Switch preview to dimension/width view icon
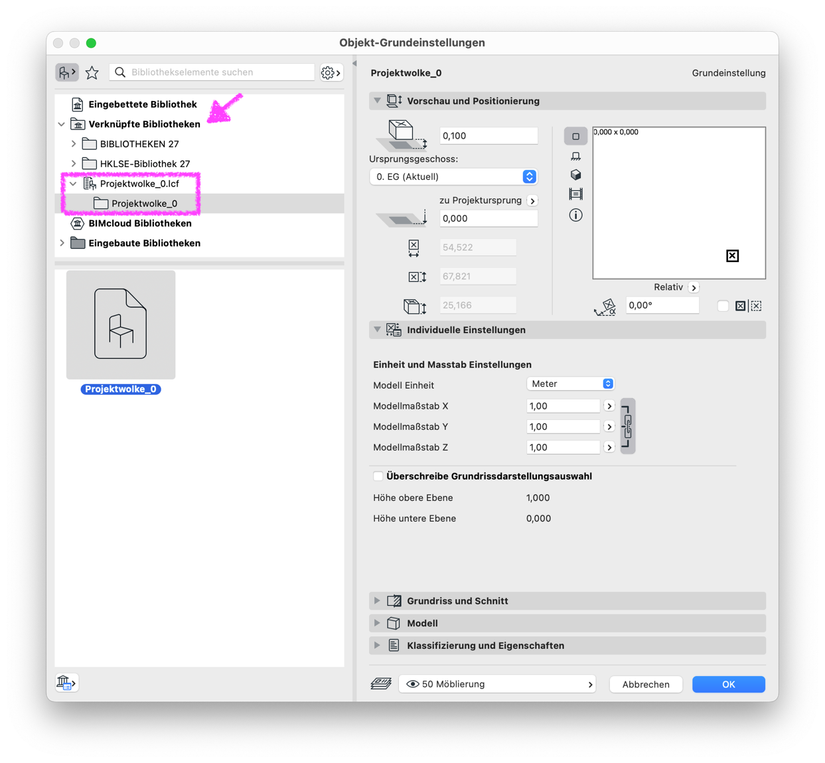This screenshot has height=763, width=825. pyautogui.click(x=575, y=194)
